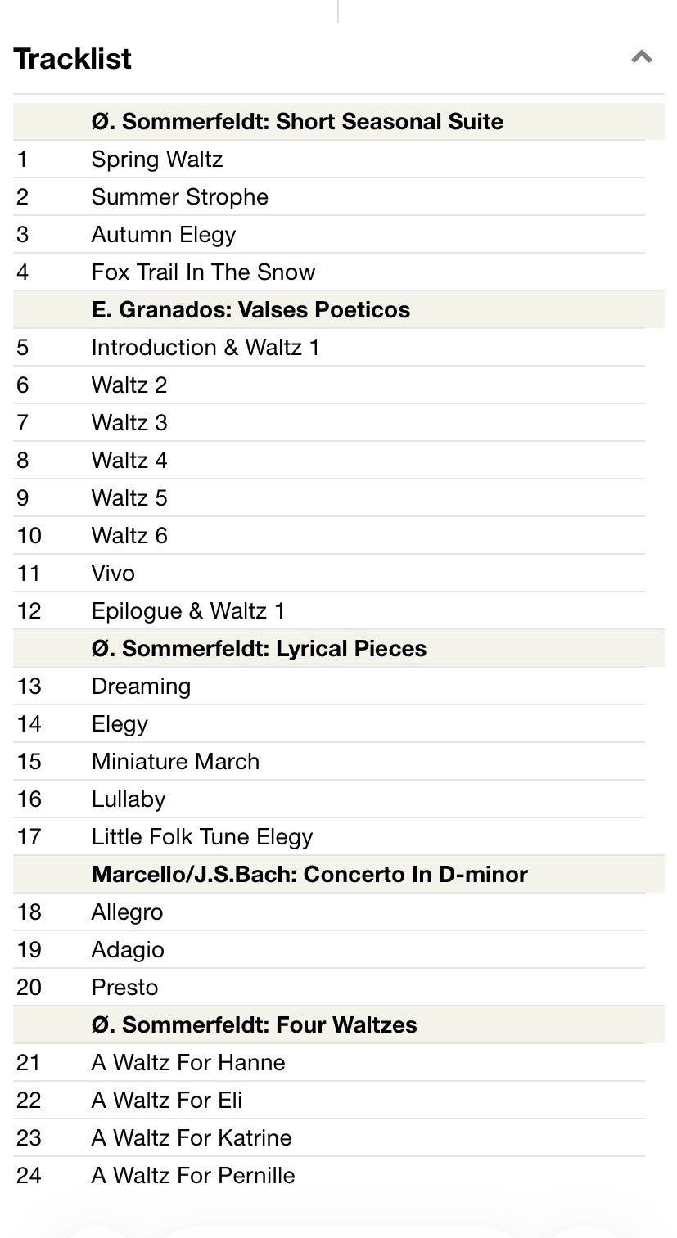Choose track 11 Vivo
The height and width of the screenshot is (1238, 677).
click(x=329, y=573)
